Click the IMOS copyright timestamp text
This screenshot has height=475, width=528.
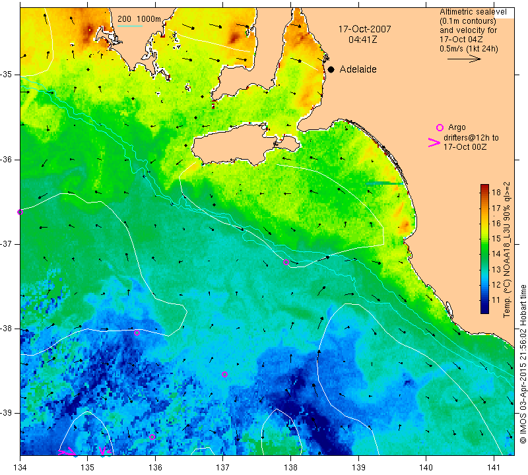(x=523, y=364)
